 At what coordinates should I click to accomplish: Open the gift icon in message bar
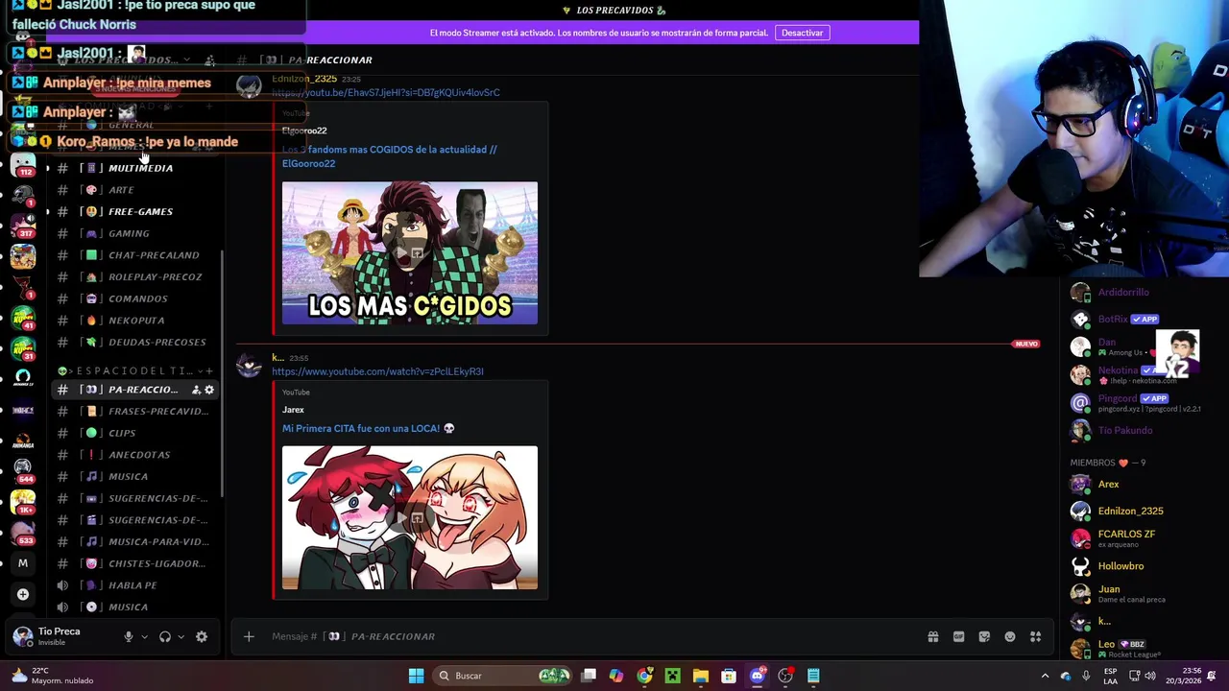(x=933, y=636)
